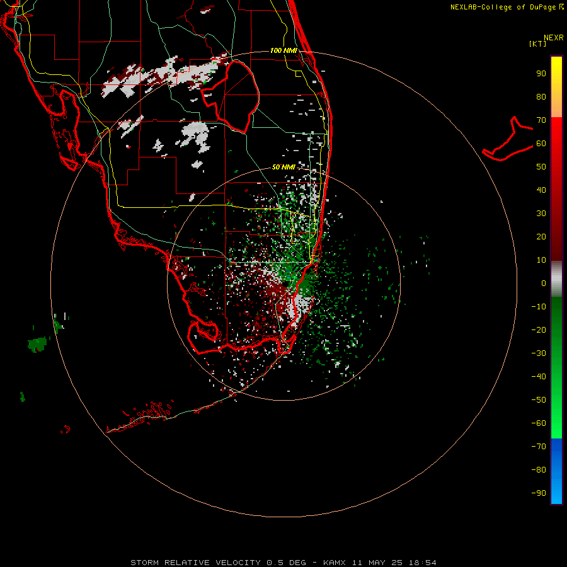Click the -30 value on the velocity scale
The image size is (567, 567).
[x=539, y=353]
